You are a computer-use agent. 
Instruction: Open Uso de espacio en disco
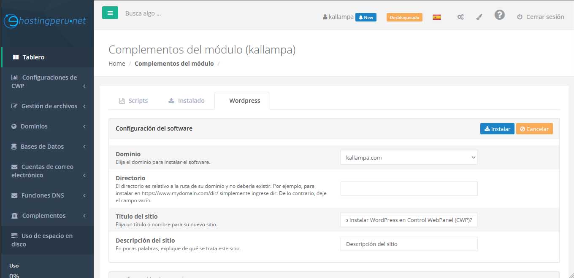47,240
